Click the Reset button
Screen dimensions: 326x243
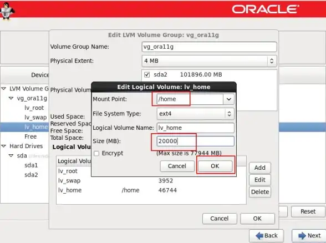(x=308, y=211)
